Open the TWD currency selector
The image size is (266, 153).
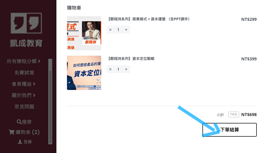(x=234, y=114)
